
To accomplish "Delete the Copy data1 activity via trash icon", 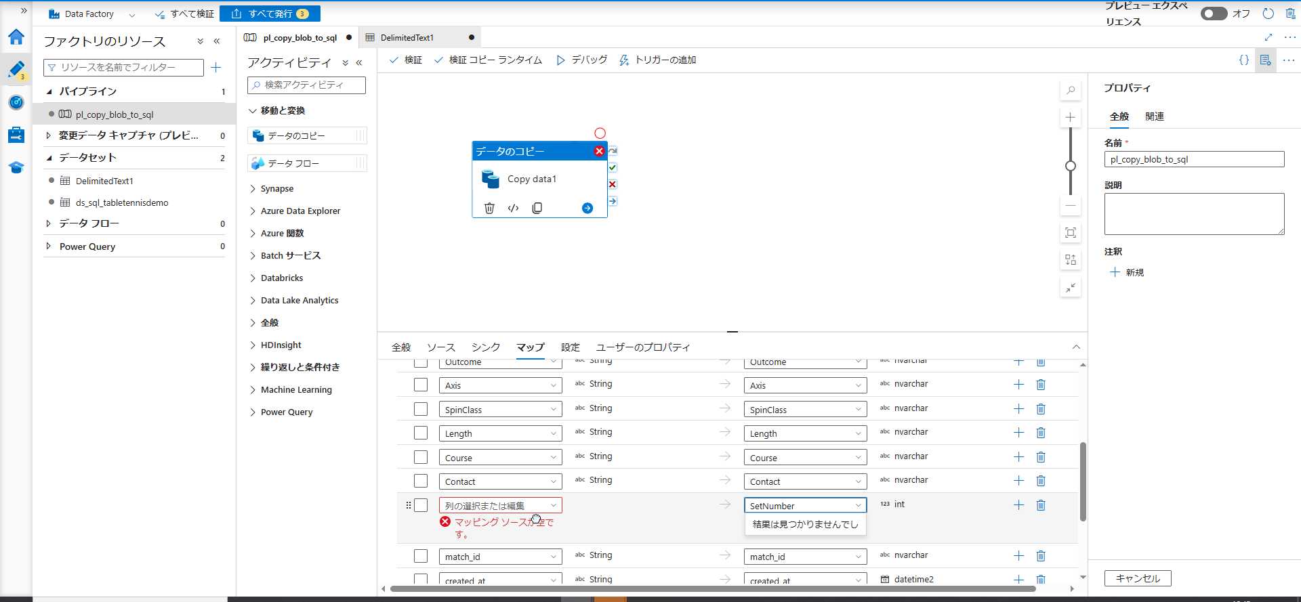I will point(489,208).
